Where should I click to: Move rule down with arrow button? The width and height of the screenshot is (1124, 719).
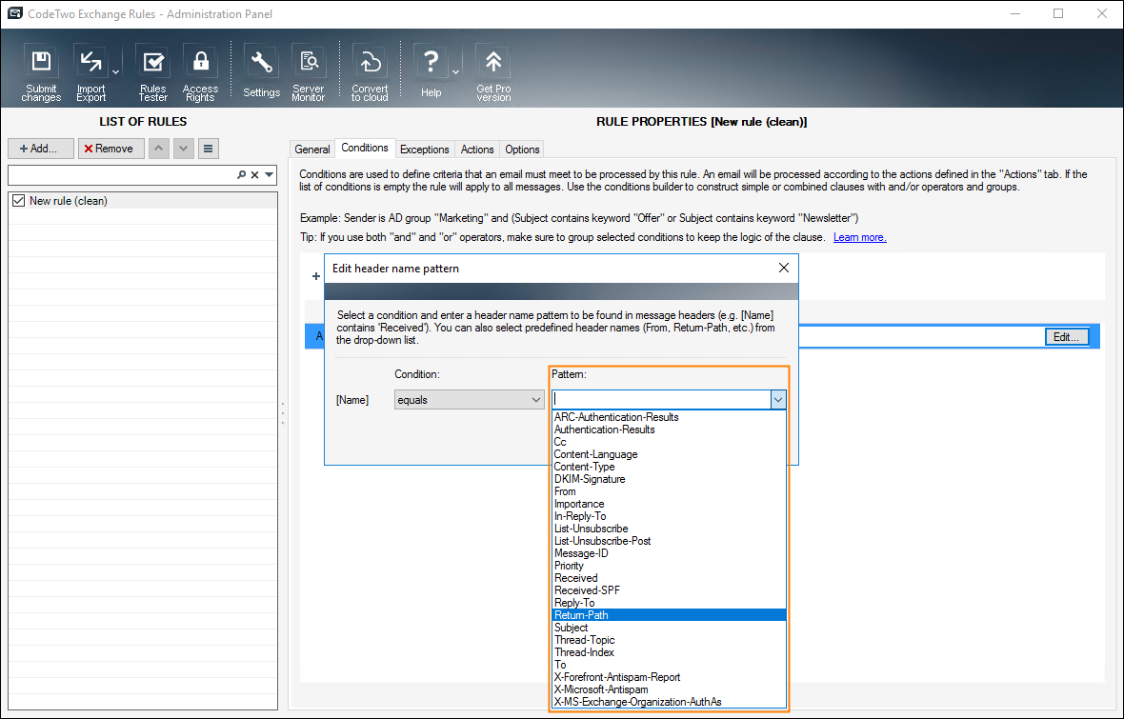[184, 149]
